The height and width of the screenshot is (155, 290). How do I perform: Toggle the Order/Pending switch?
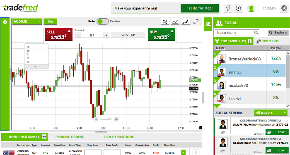pos(103,21)
